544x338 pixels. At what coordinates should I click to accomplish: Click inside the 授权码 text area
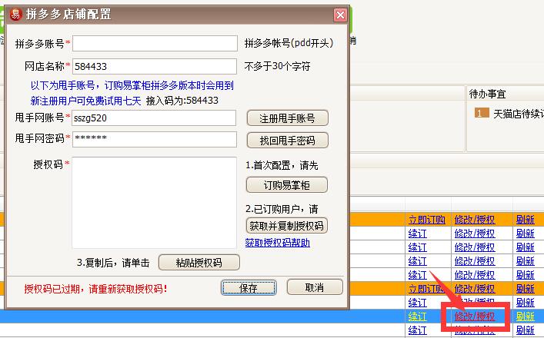[x=155, y=203]
